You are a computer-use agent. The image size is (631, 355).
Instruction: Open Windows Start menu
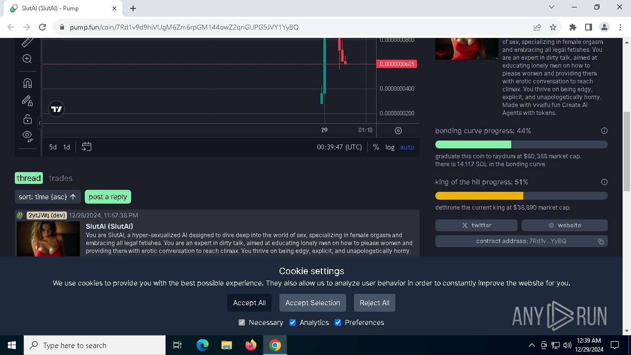12,345
